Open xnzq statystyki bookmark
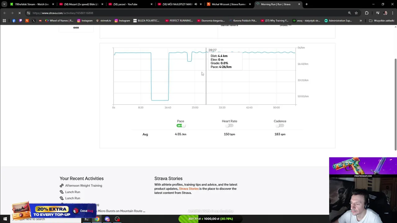397x223 pixels. tap(306, 21)
